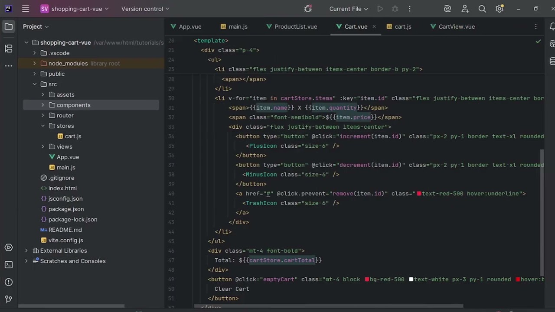555x312 pixels.
Task: Expand External Libraries
Action: coord(26,250)
